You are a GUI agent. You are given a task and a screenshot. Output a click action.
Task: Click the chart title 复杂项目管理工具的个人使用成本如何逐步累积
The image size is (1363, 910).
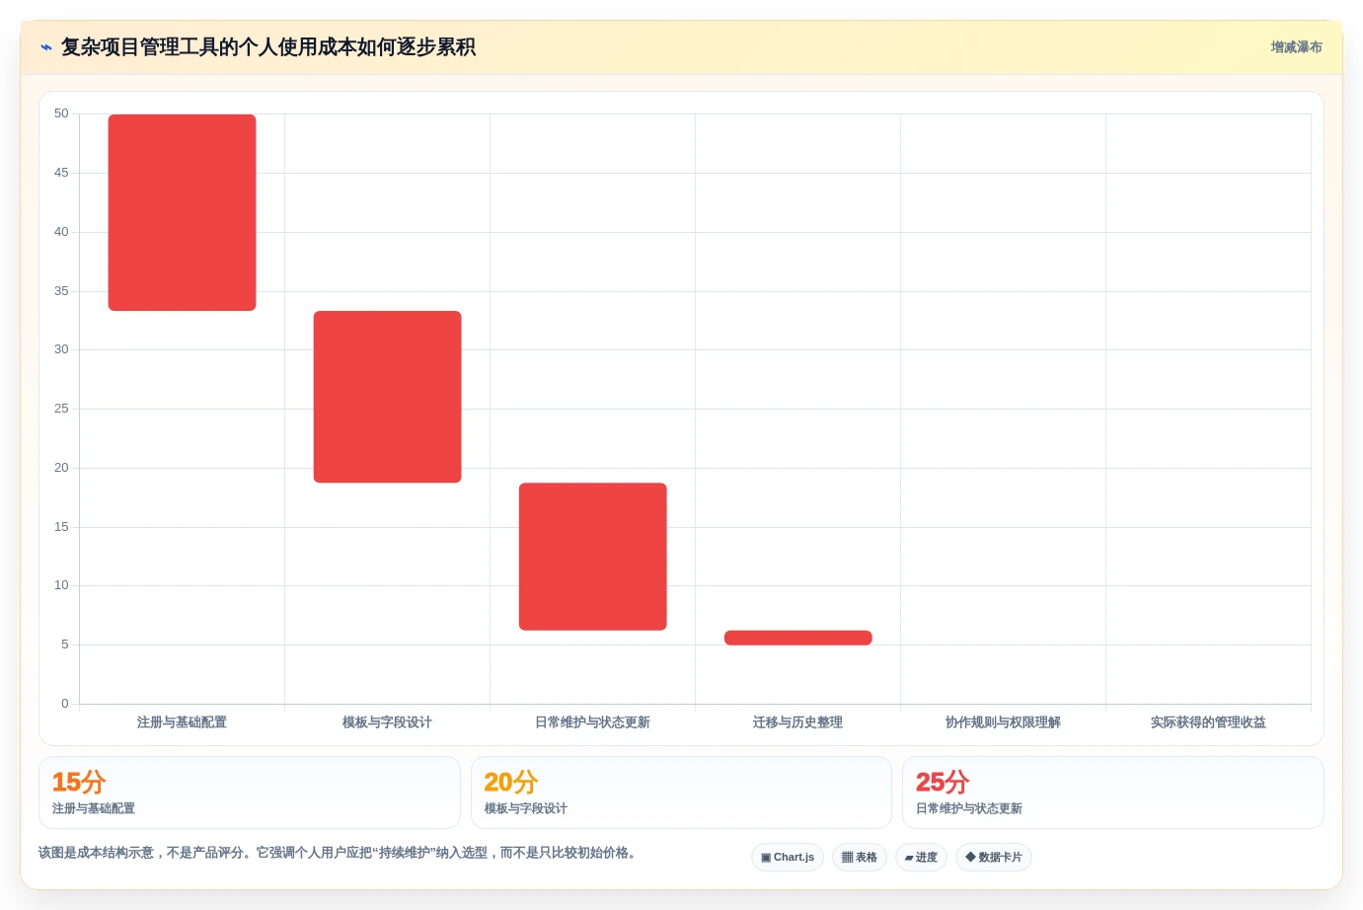[268, 47]
